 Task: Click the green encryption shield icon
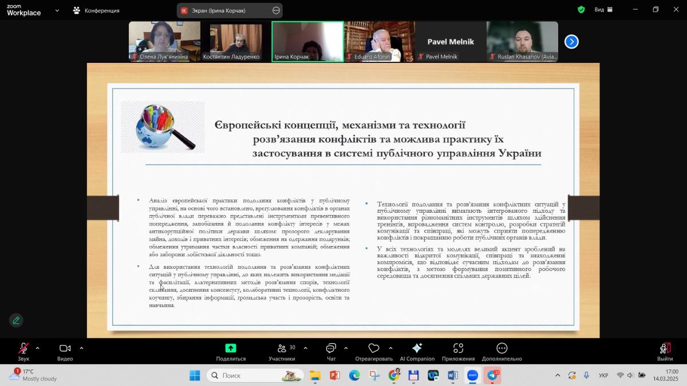(581, 10)
